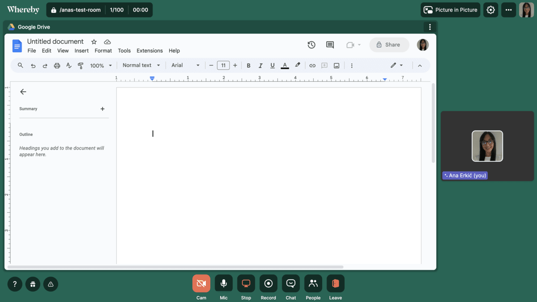Click the Share button
This screenshot has height=302, width=537.
[389, 45]
